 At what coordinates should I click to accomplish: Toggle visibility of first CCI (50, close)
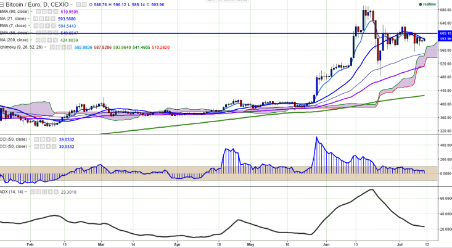(x=36, y=139)
